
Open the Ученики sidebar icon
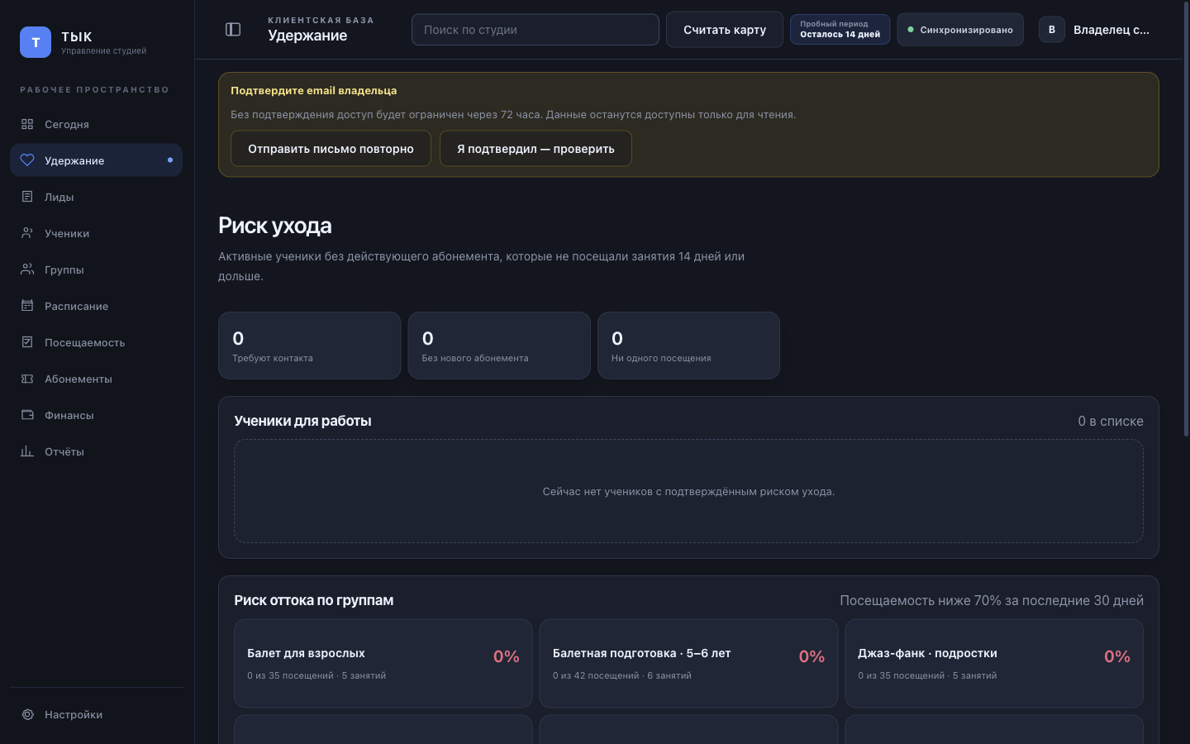(27, 233)
